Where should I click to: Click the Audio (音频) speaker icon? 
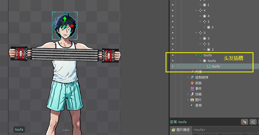pos(192,105)
